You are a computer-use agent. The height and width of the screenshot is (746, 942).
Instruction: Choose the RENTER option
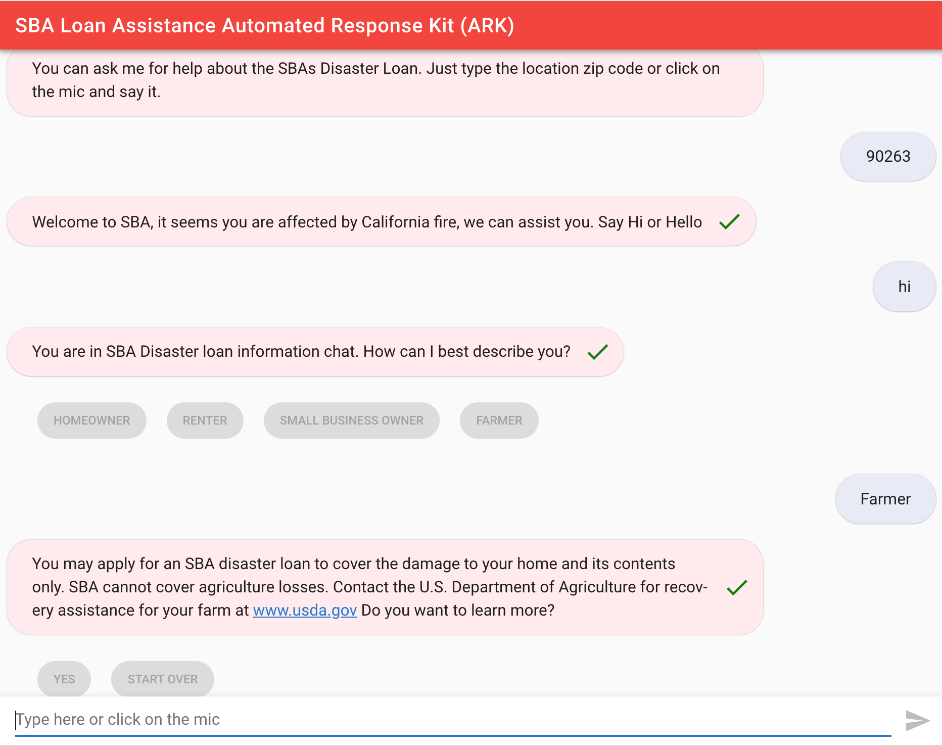click(x=205, y=421)
